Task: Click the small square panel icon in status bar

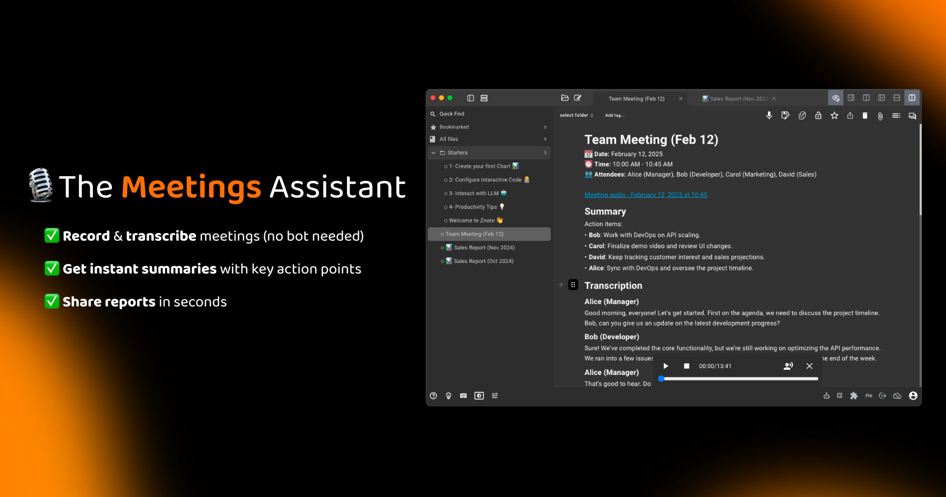Action: pyautogui.click(x=840, y=395)
